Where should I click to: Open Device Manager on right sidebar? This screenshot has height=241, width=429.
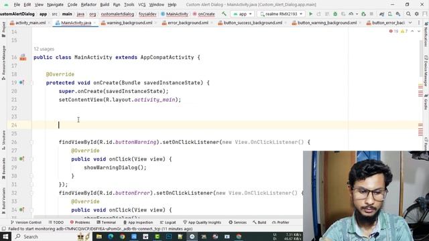coord(426,71)
